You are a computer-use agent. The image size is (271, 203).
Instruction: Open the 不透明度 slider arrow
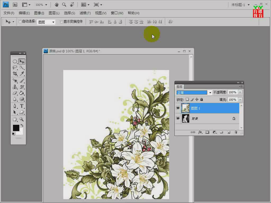pos(240,92)
